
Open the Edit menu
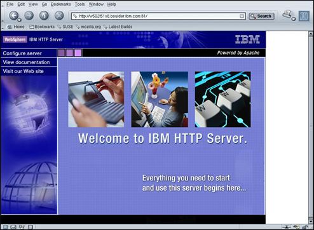pos(21,4)
